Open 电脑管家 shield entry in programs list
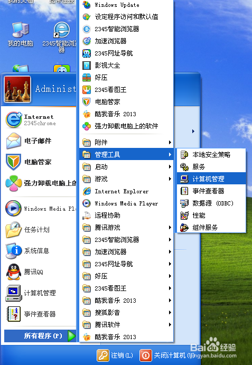The width and height of the screenshot is (252, 365). click(x=126, y=102)
